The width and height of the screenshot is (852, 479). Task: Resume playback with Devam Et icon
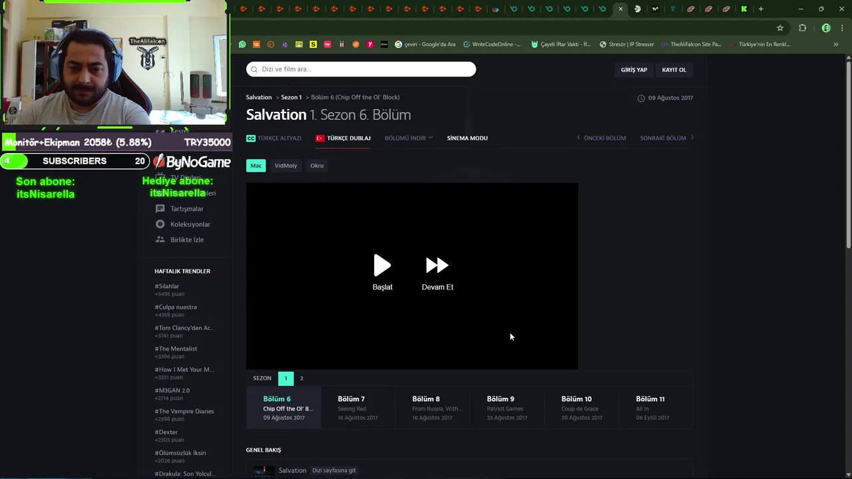[437, 265]
